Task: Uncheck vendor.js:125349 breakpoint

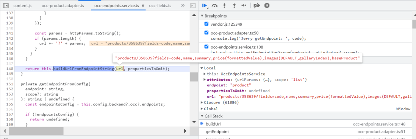Action: (206, 24)
